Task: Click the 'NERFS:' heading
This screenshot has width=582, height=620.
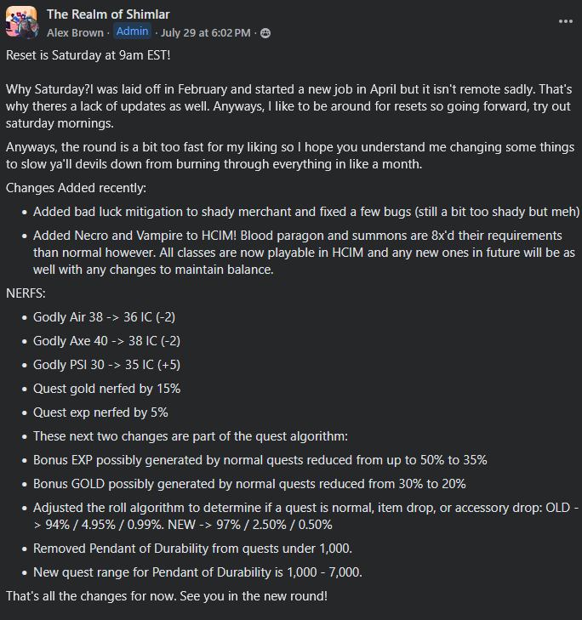Action: click(x=26, y=293)
